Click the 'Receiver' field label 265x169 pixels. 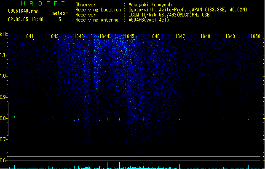pos(86,15)
